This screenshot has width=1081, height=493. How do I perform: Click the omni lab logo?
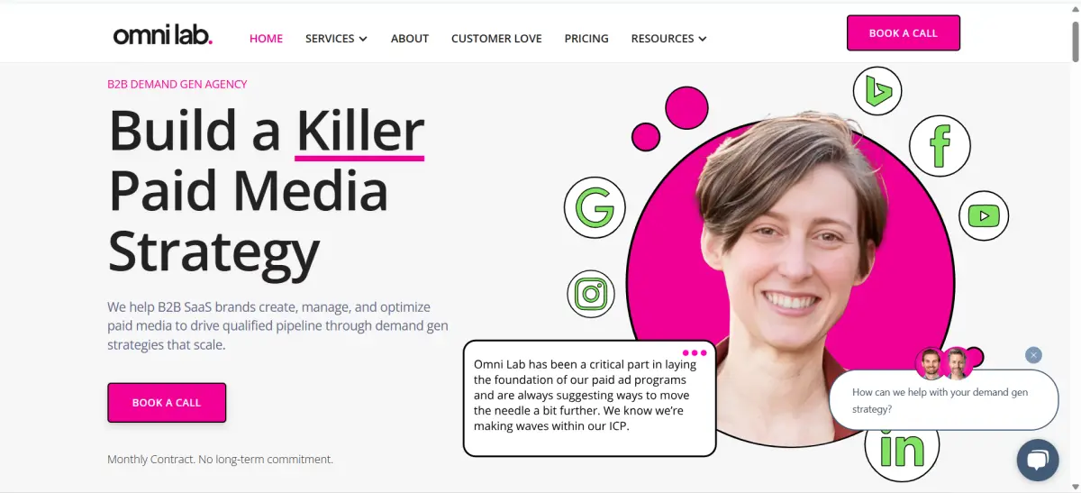[x=162, y=36]
